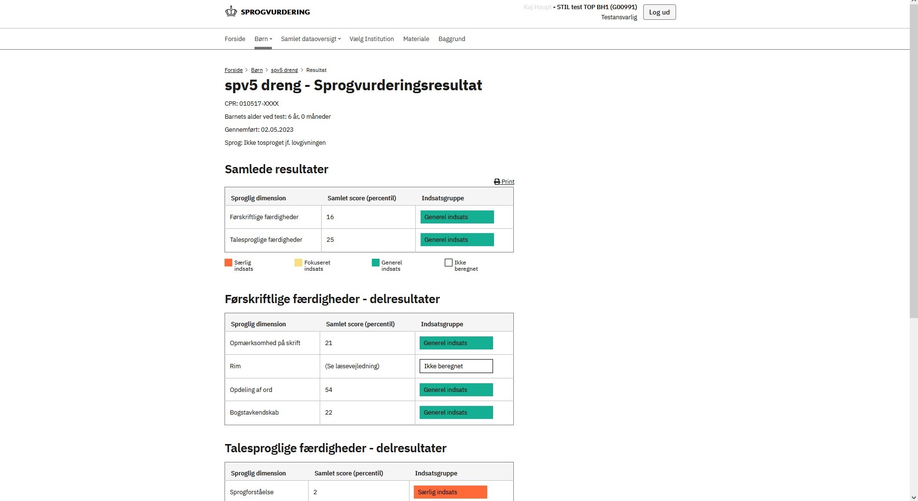This screenshot has height=501, width=918.
Task: Click the Testansvarlig role label
Action: click(x=619, y=17)
